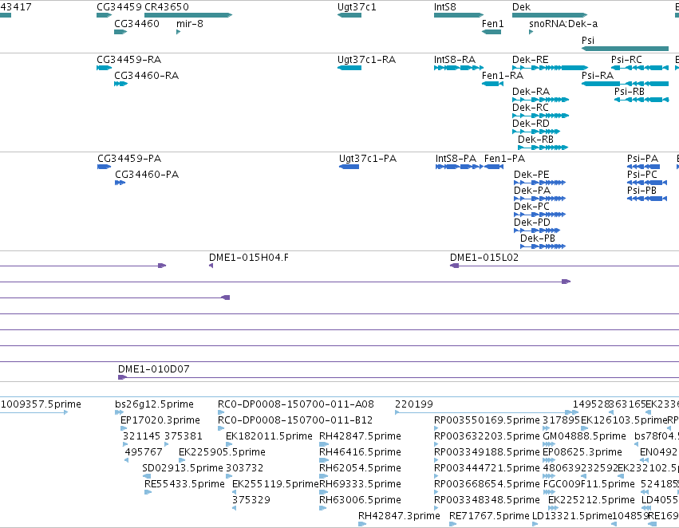Open EST RH63006.5prime label

click(360, 500)
